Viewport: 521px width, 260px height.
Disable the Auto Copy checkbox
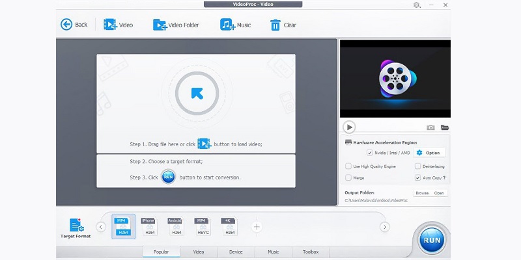pyautogui.click(x=417, y=177)
